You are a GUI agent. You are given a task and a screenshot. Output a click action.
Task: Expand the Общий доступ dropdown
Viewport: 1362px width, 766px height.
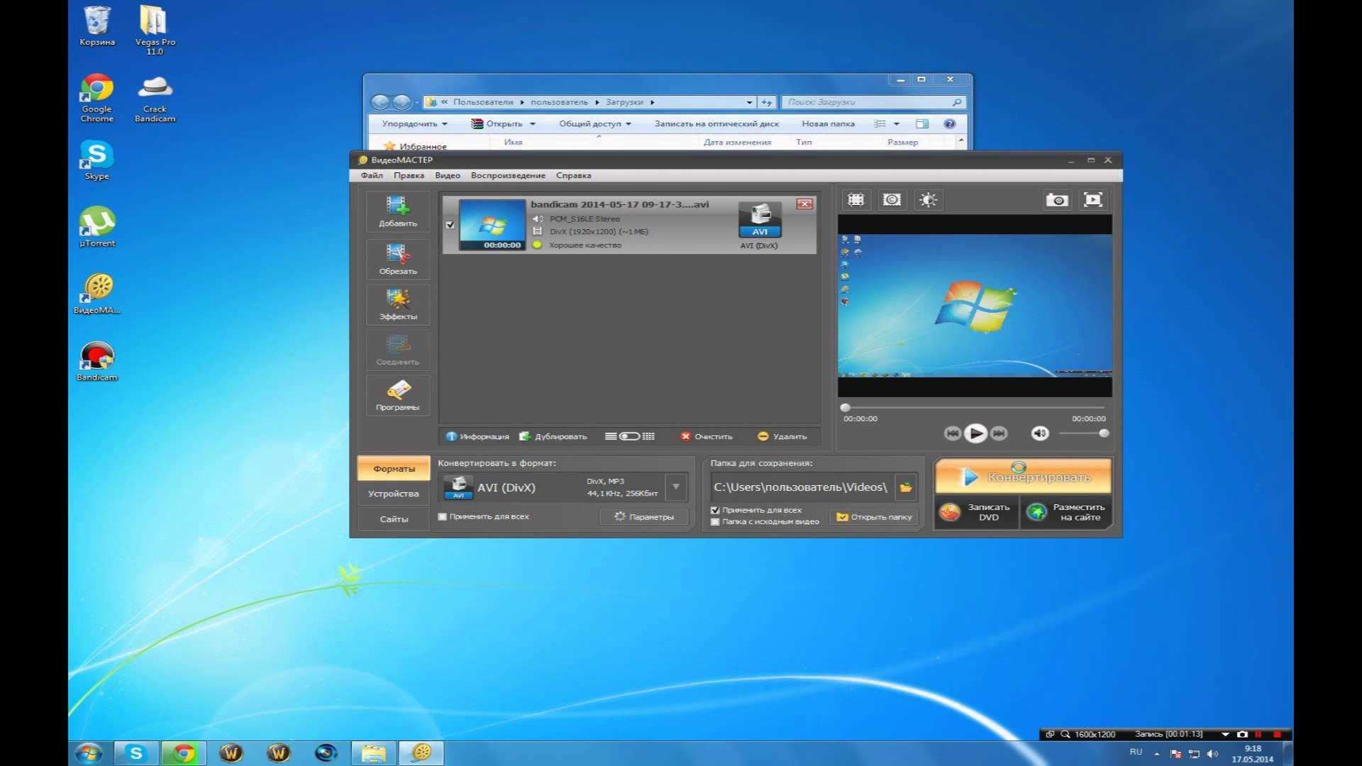click(x=594, y=123)
